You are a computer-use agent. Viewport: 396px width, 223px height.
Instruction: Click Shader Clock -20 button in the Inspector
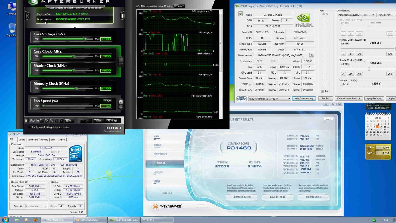point(359,74)
